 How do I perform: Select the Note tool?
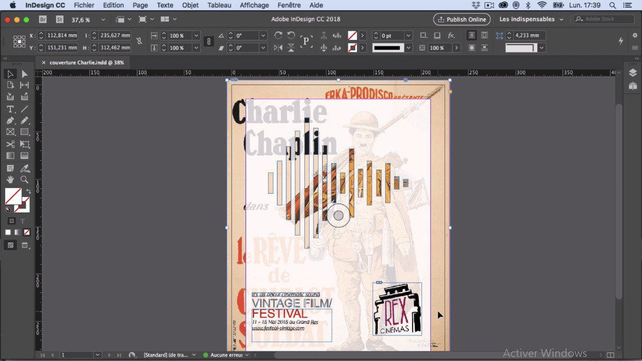coord(10,169)
